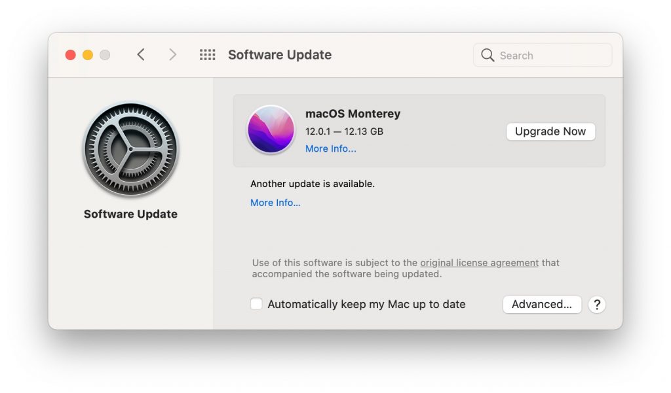671x393 pixels.
Task: Click the forward arrow in toolbar
Action: click(172, 55)
